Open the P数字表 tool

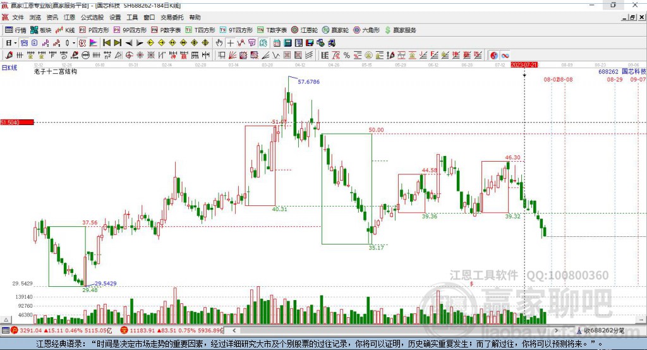tap(166, 30)
